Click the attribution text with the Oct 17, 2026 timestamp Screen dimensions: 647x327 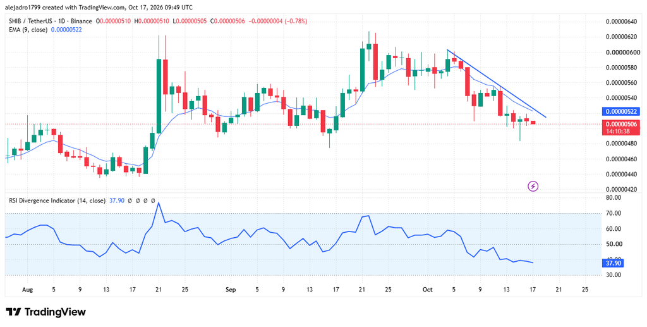(99, 8)
